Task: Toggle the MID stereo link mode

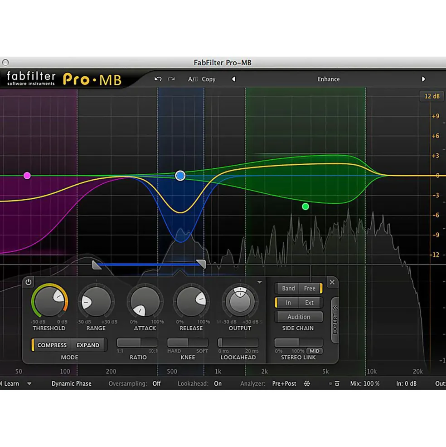Action: pos(315,351)
